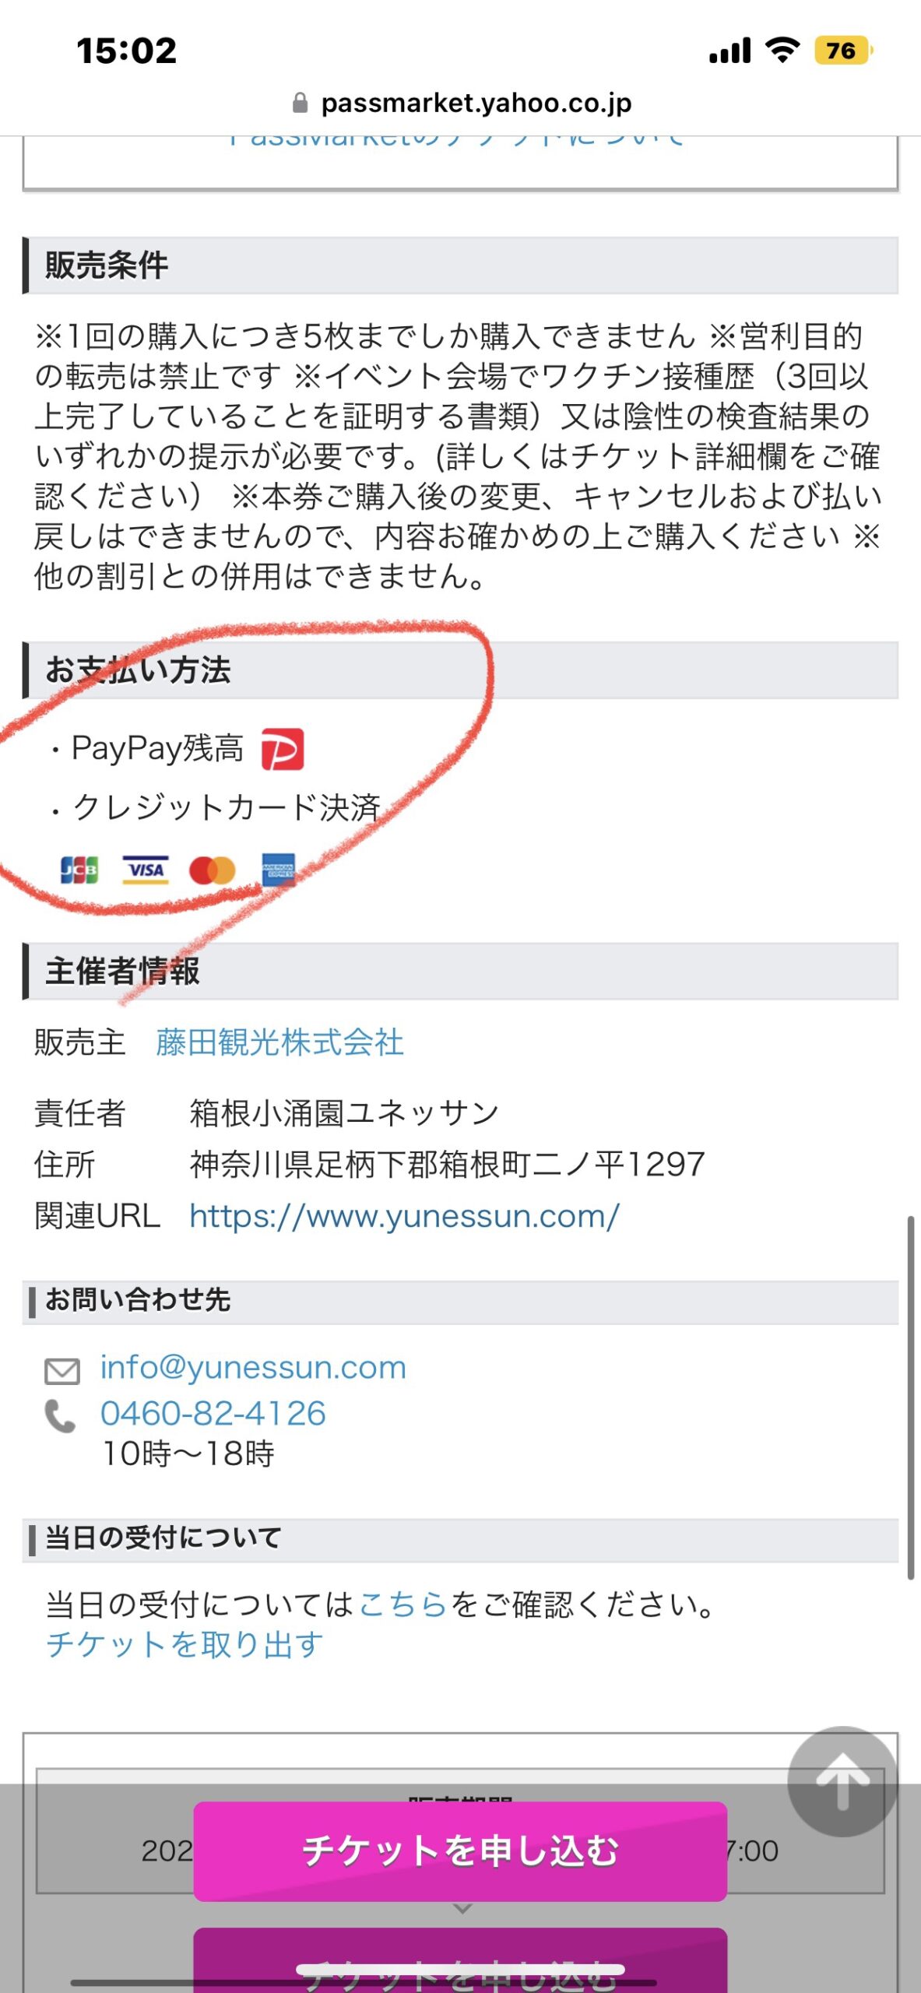Tap the scroll-to-top arrow button
This screenshot has width=921, height=1993.
point(842,1781)
